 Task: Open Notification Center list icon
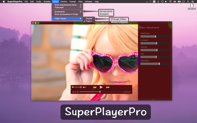(192, 2)
